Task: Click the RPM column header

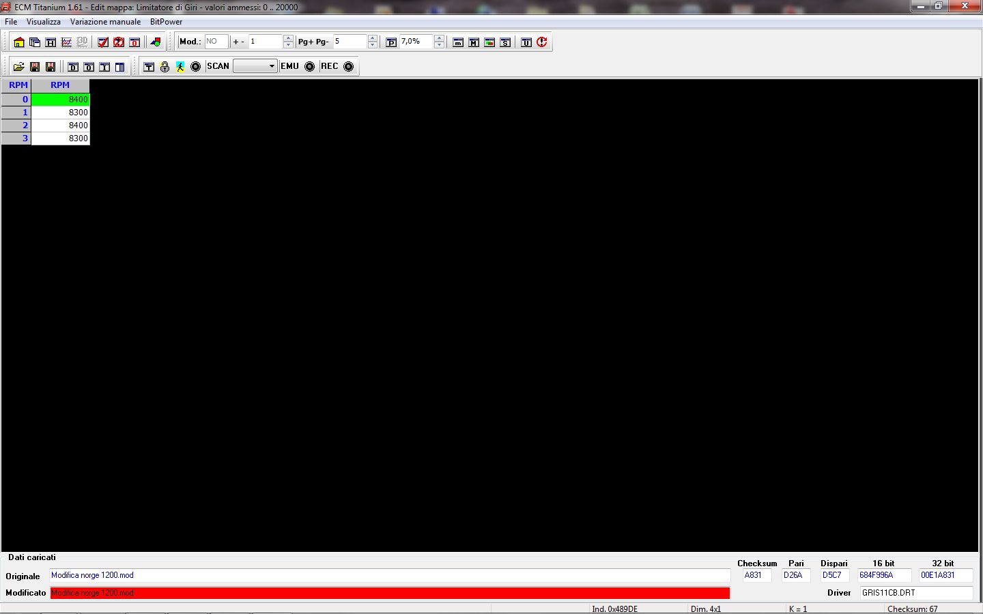Action: [60, 85]
